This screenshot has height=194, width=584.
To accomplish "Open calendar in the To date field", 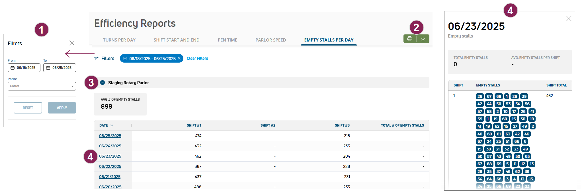I will [48, 68].
